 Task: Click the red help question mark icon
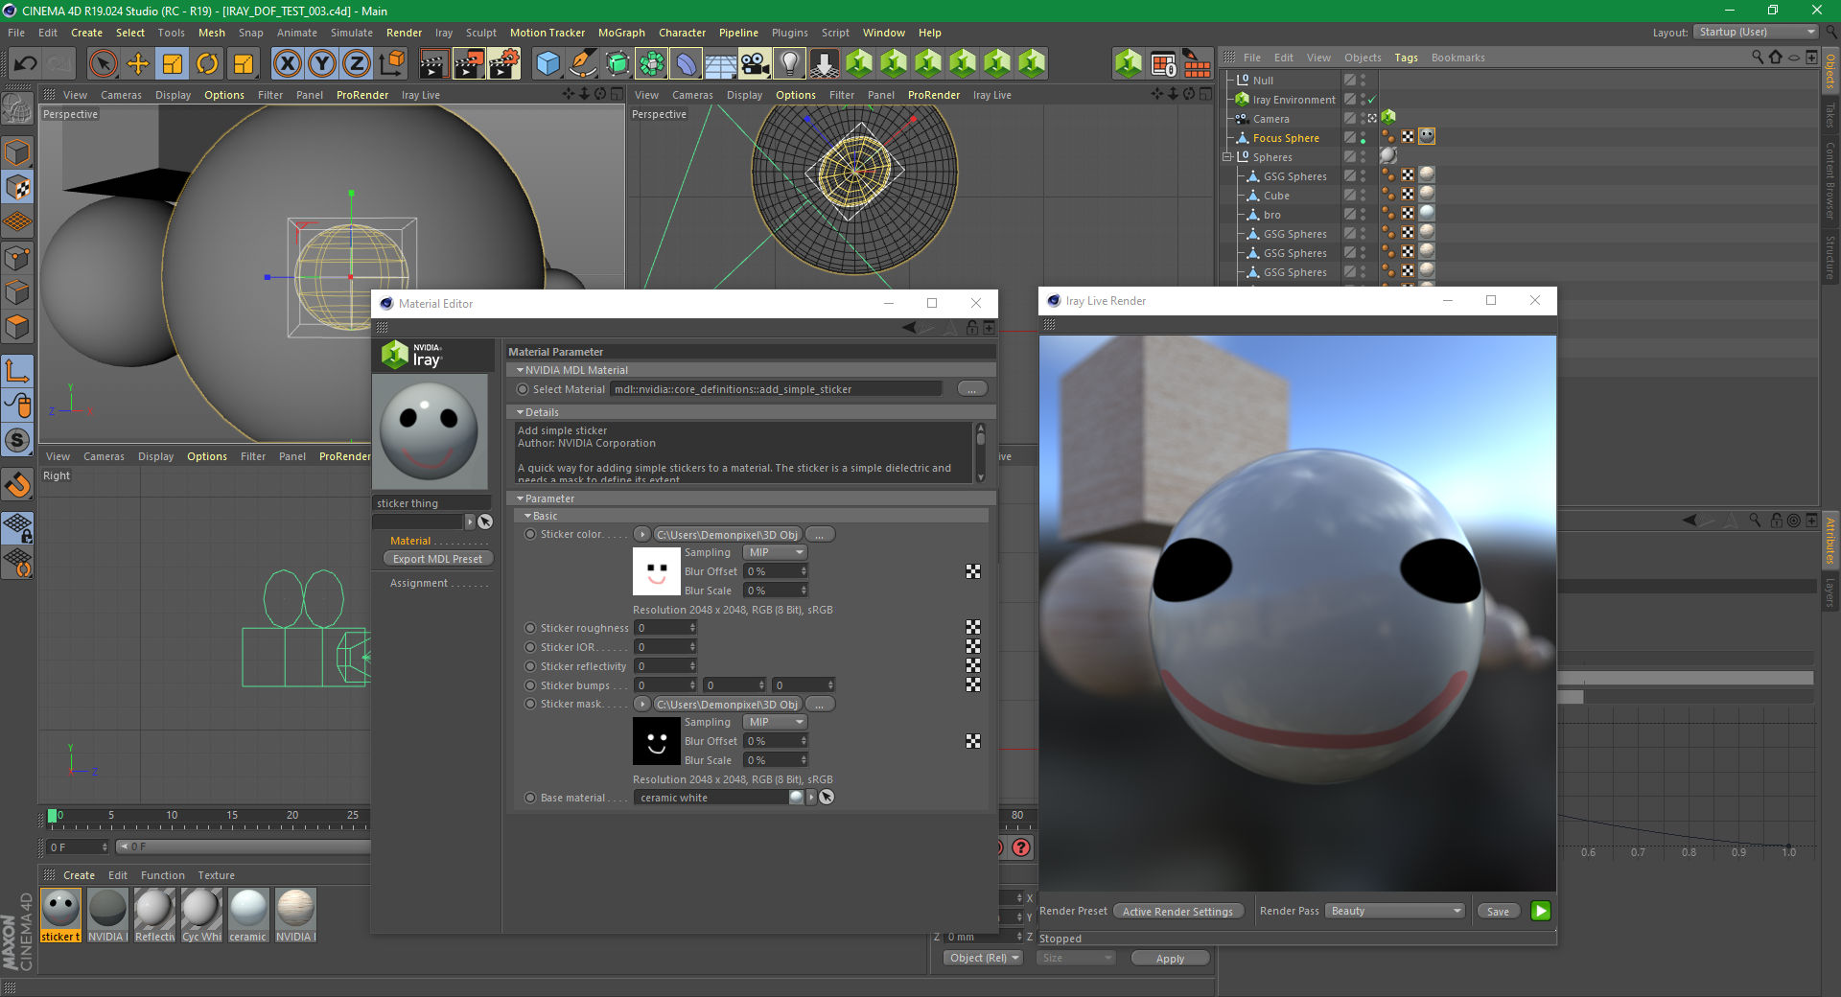pyautogui.click(x=1021, y=847)
